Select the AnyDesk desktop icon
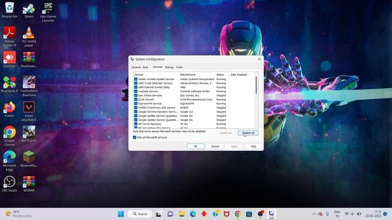The height and width of the screenshot is (220, 392). coord(10,59)
